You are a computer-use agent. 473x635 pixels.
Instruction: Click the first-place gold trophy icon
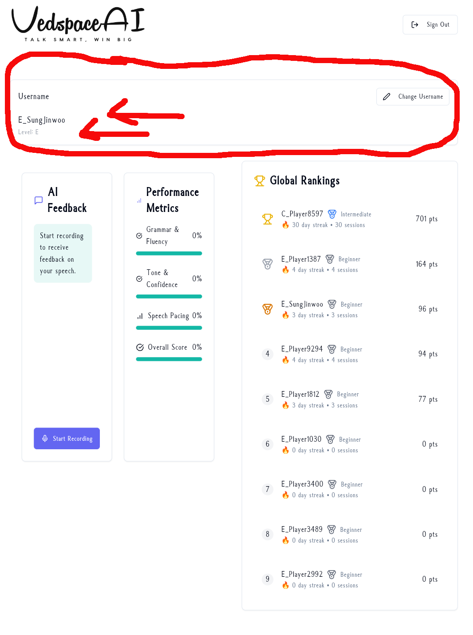pyautogui.click(x=268, y=219)
